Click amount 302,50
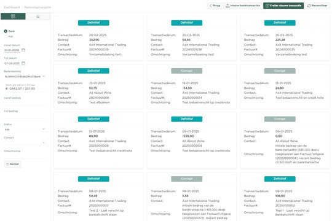The image size is (332, 221). coord(94,40)
